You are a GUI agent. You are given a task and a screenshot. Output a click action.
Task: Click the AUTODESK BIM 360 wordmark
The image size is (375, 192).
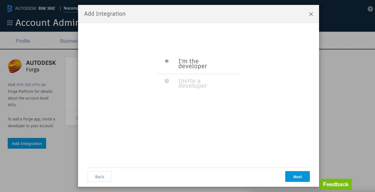(35, 8)
